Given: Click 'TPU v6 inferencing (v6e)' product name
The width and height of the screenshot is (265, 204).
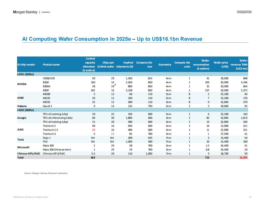Looking at the screenshot, I should click(58, 118).
